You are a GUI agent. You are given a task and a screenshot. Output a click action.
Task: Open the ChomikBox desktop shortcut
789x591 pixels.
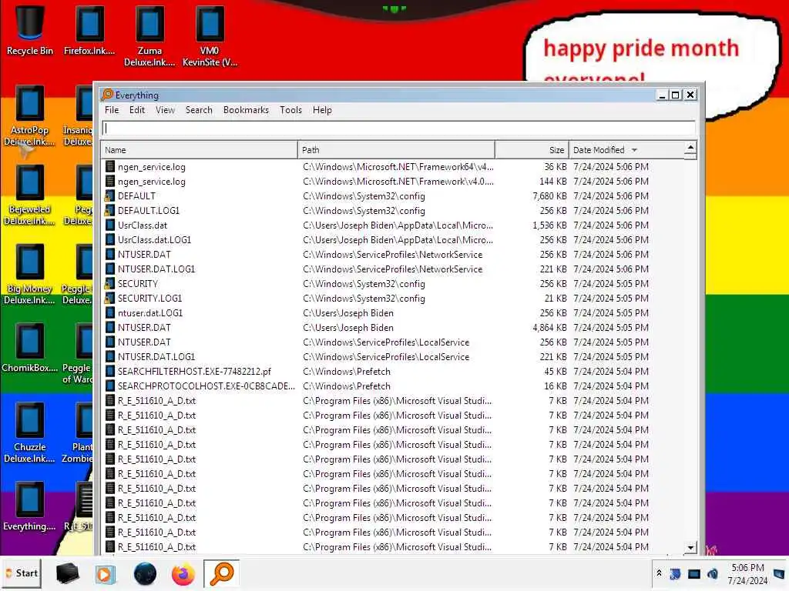point(29,348)
